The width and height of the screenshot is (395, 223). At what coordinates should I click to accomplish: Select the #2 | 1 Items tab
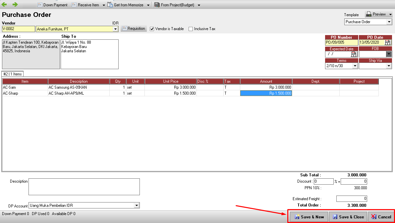click(13, 74)
